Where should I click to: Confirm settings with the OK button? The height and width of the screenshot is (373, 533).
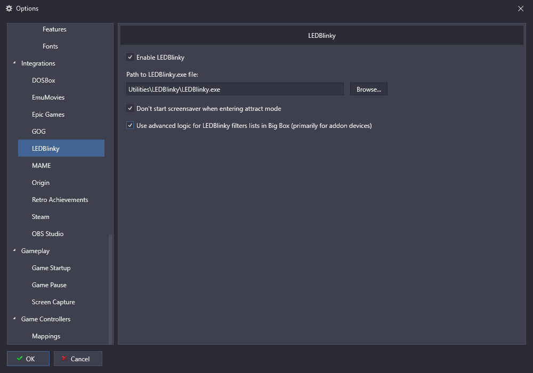pos(28,359)
